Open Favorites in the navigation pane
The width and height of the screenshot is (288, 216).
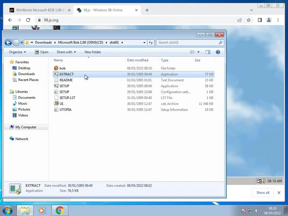point(22,62)
